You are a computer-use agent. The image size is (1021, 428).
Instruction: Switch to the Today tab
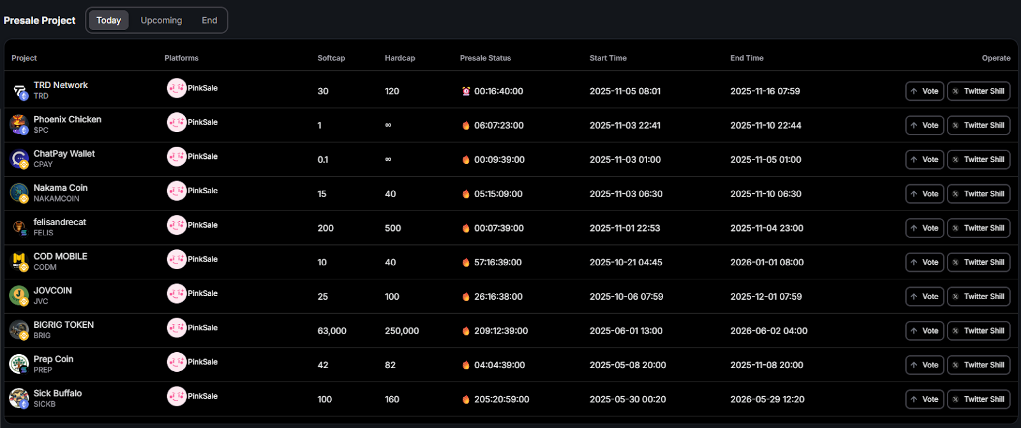pos(108,20)
